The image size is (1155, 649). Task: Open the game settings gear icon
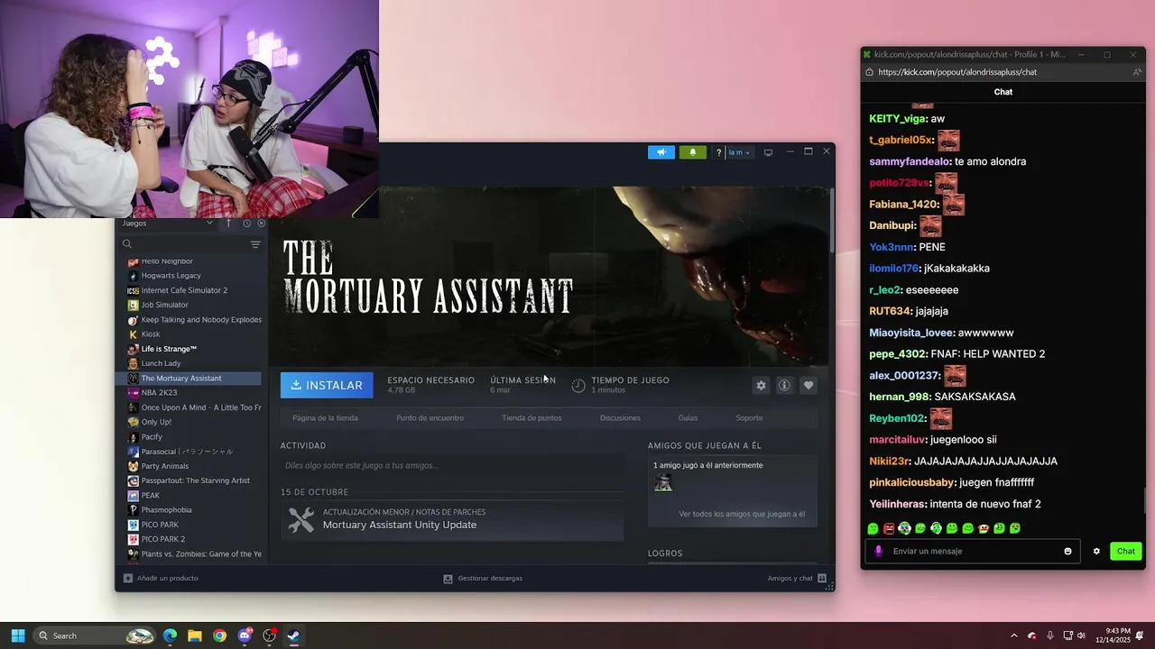coord(761,385)
